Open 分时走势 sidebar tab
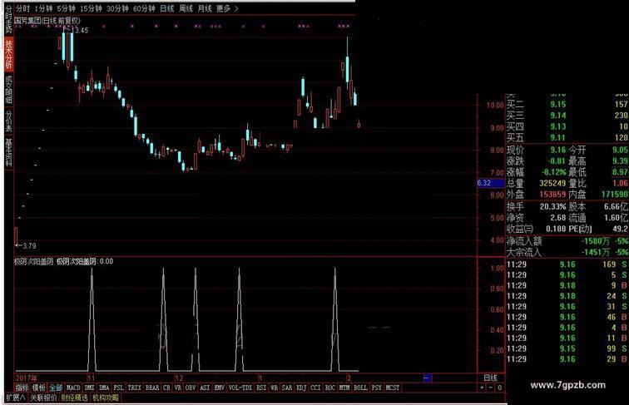 [x=8, y=19]
